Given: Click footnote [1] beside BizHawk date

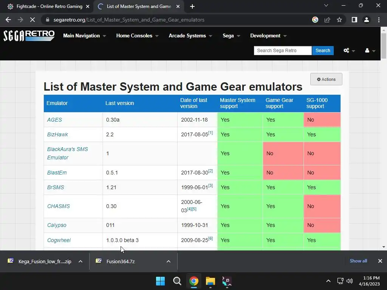Looking at the screenshot, I should pos(211,133).
